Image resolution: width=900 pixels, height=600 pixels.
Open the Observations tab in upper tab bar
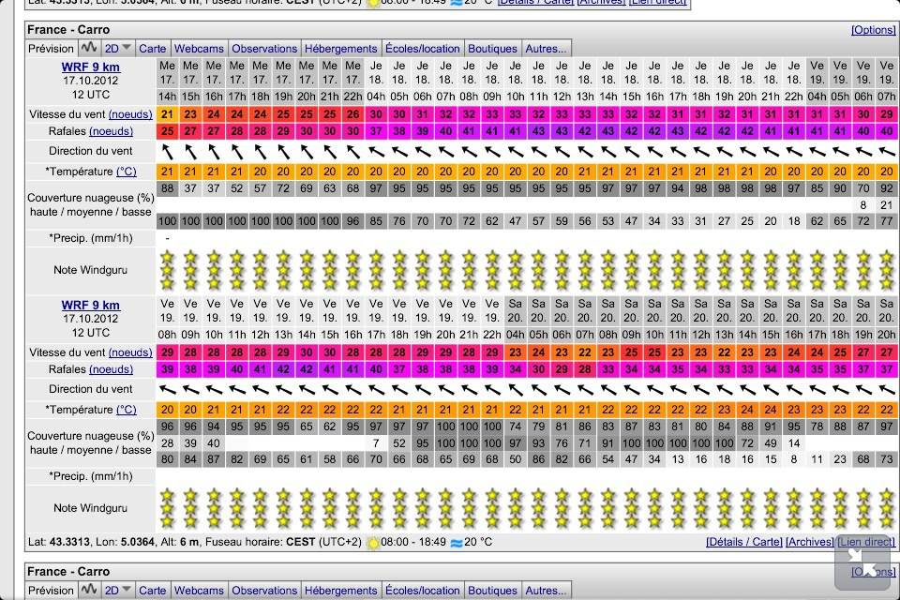click(x=264, y=48)
